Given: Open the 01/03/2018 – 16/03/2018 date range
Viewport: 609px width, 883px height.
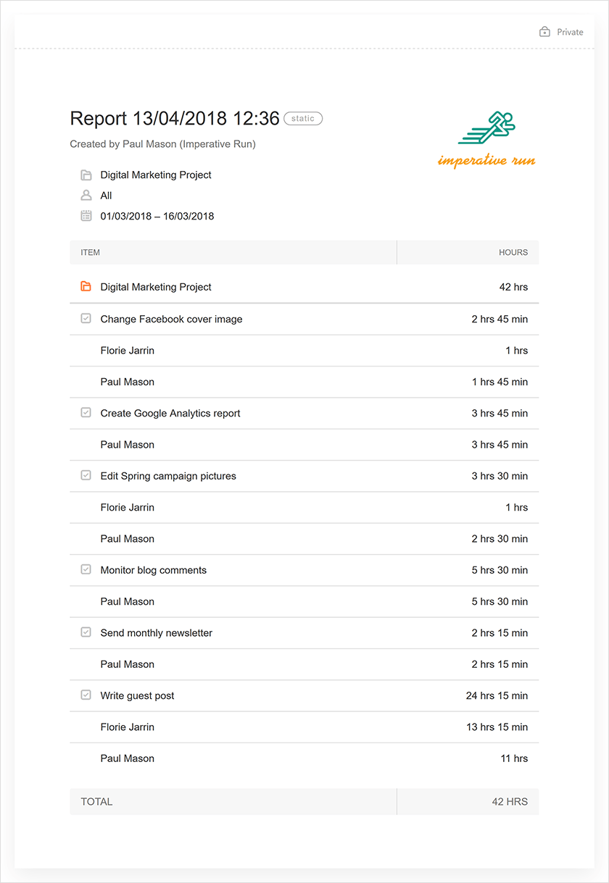Looking at the screenshot, I should [x=157, y=216].
